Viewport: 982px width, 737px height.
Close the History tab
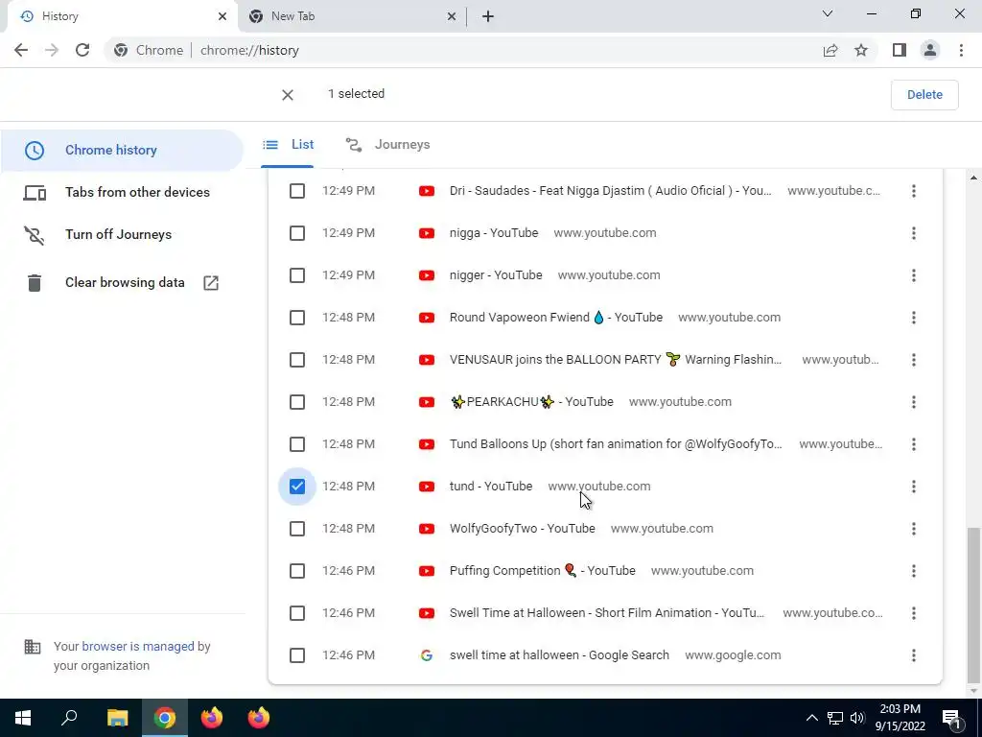(222, 16)
